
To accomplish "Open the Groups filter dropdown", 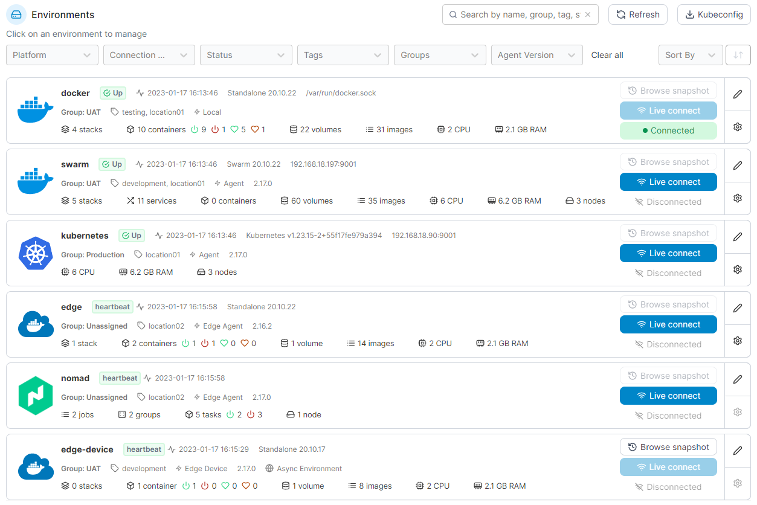I will [x=440, y=55].
